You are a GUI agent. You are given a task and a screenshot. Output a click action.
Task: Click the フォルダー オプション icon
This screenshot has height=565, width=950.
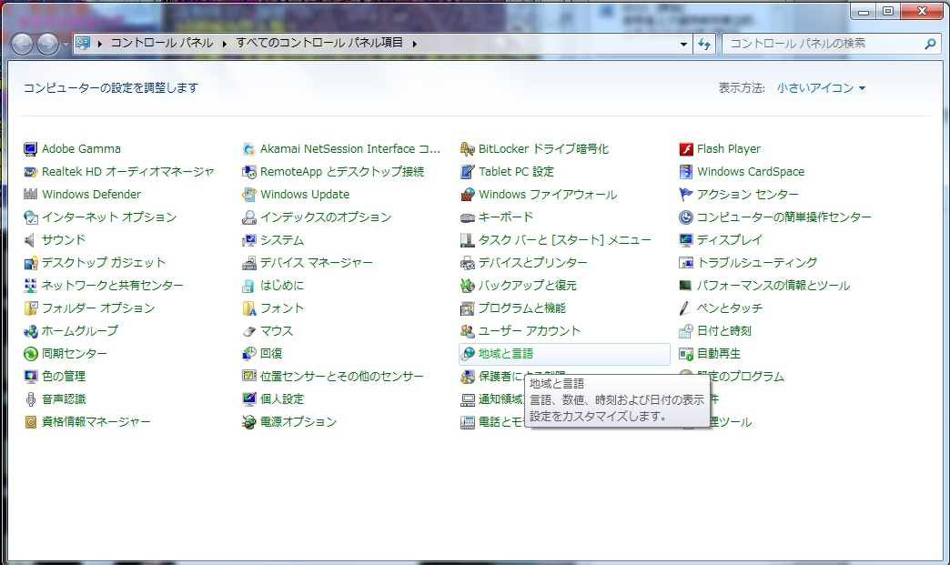tap(30, 308)
